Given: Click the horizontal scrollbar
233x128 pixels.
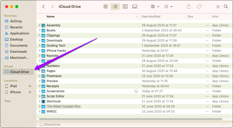Looking at the screenshot, I should pos(131,119).
